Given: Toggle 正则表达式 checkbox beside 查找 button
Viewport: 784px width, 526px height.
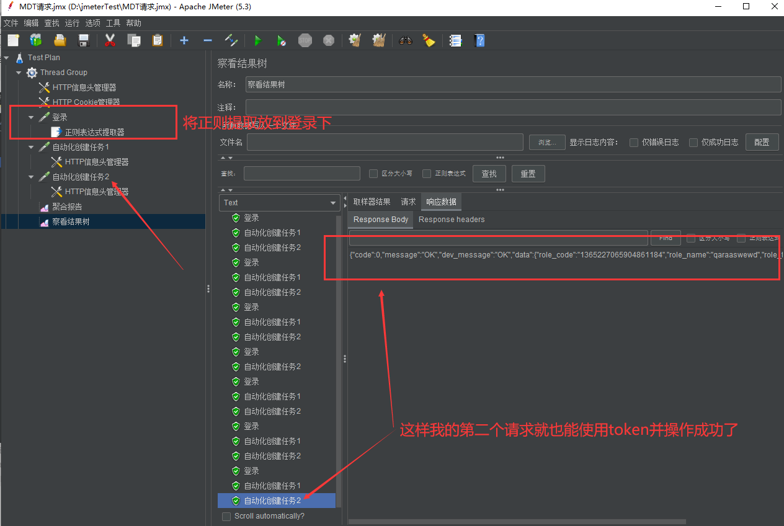Looking at the screenshot, I should click(427, 174).
